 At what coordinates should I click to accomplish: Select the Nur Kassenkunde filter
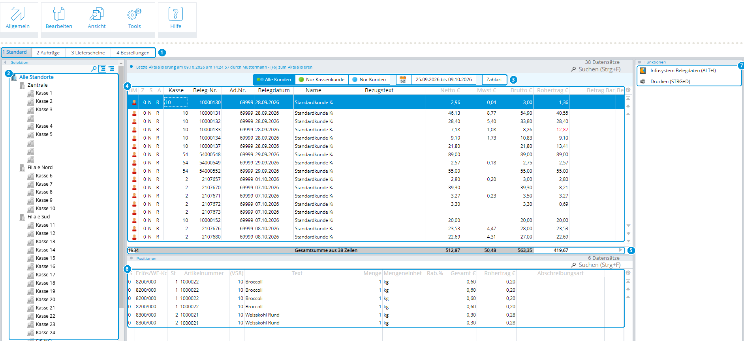[x=321, y=80]
